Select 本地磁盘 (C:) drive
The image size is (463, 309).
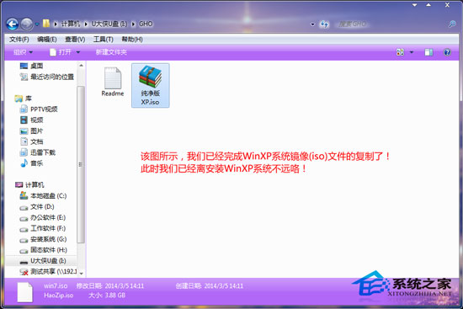coord(43,196)
